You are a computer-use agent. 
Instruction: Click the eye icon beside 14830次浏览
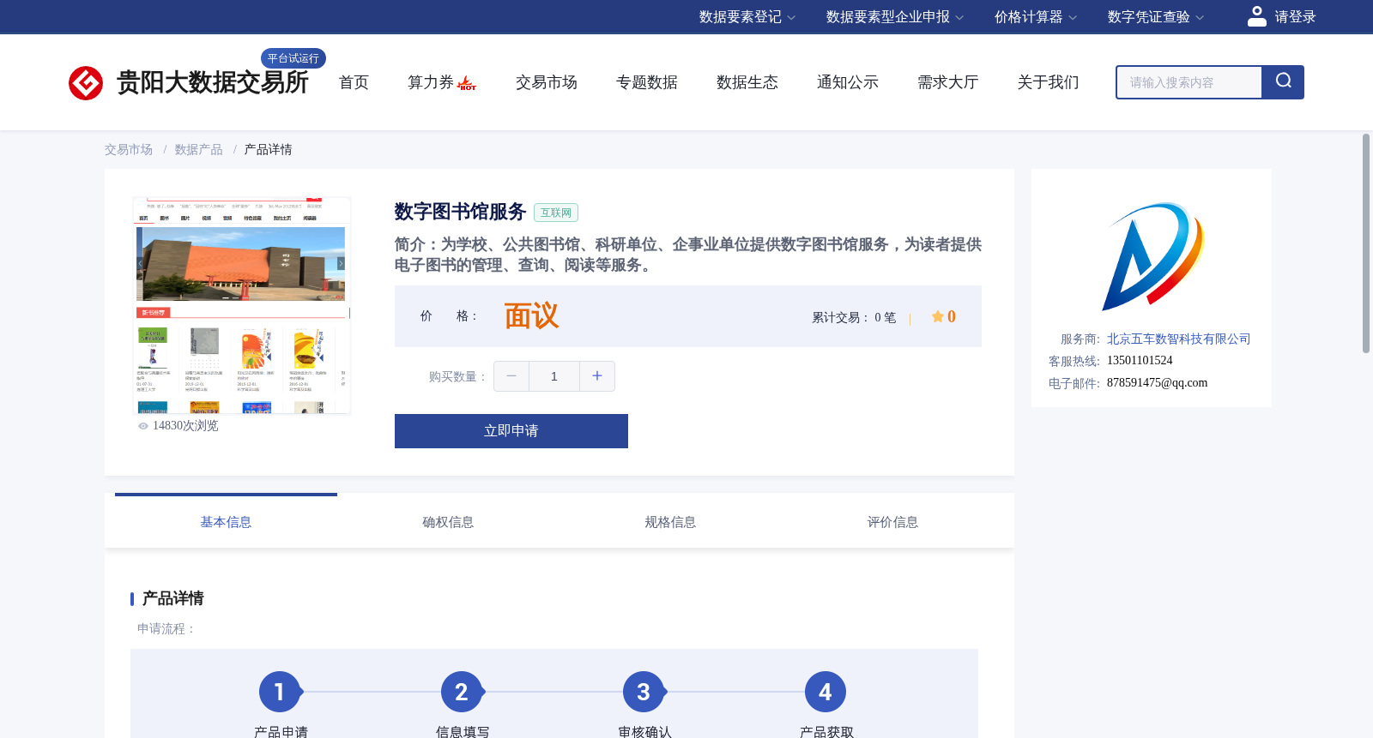143,426
